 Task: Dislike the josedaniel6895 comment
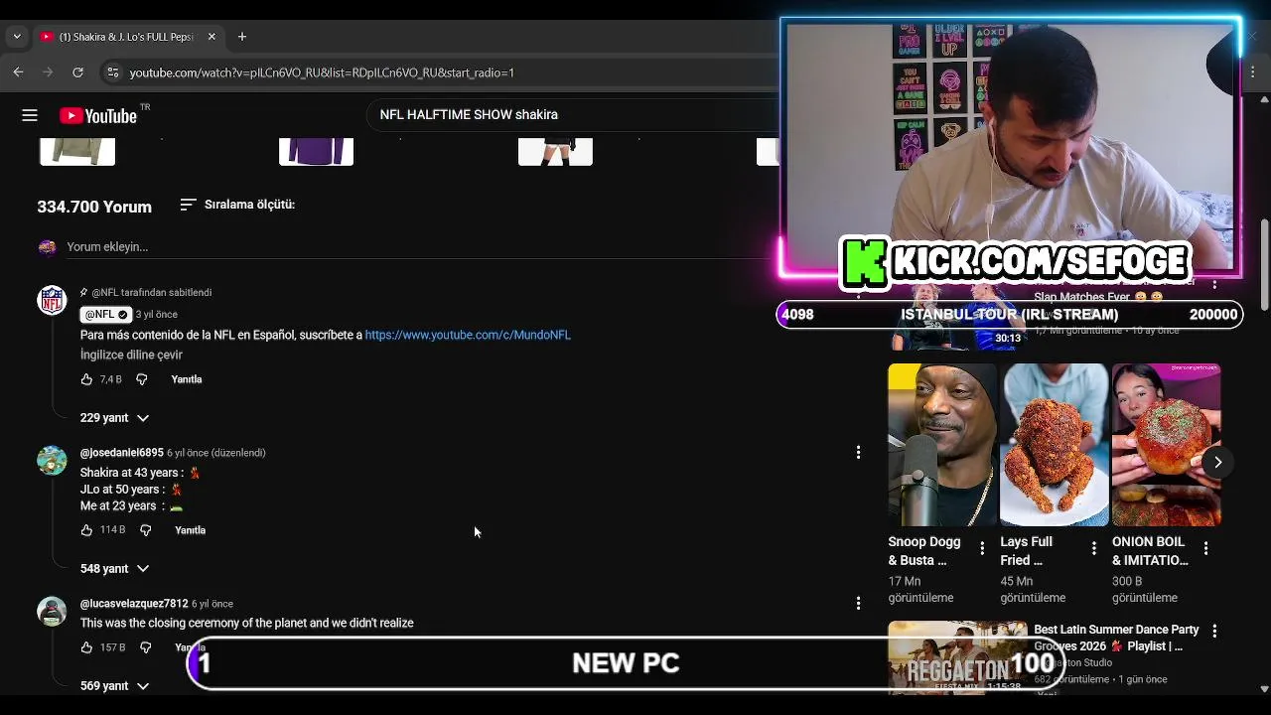[145, 530]
